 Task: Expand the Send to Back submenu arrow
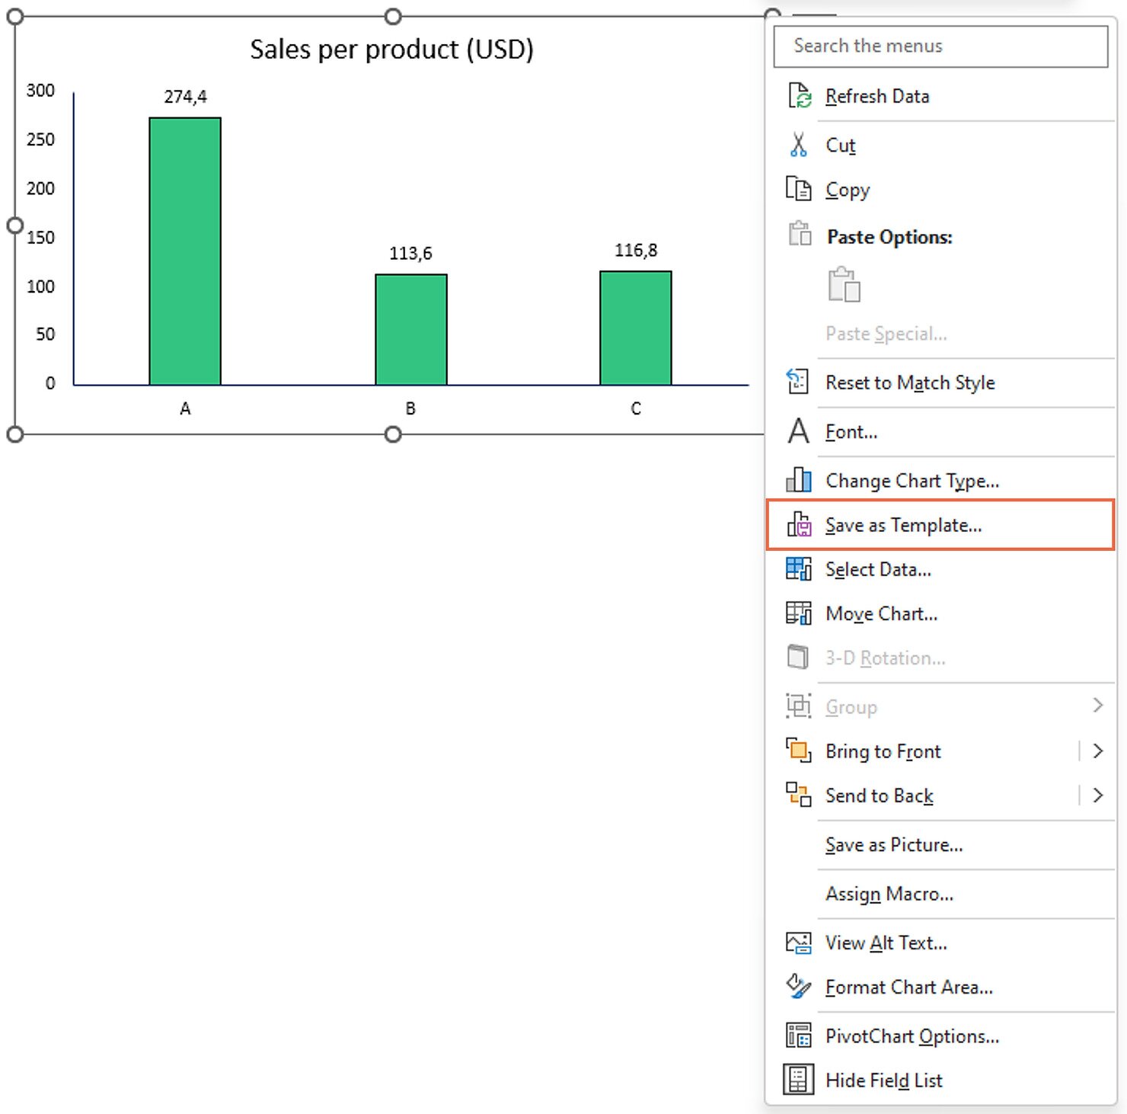[x=1097, y=795]
